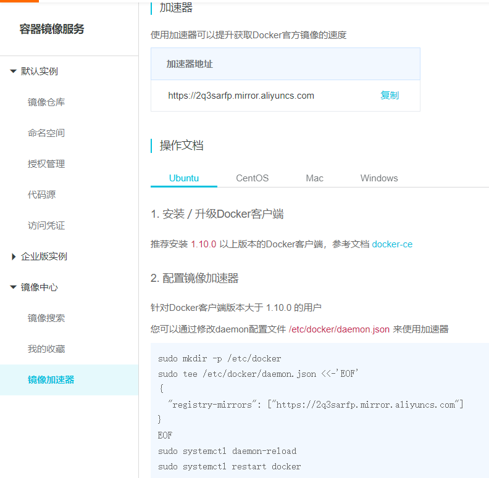
Task: Switch to the Windows tab
Action: pyautogui.click(x=379, y=178)
